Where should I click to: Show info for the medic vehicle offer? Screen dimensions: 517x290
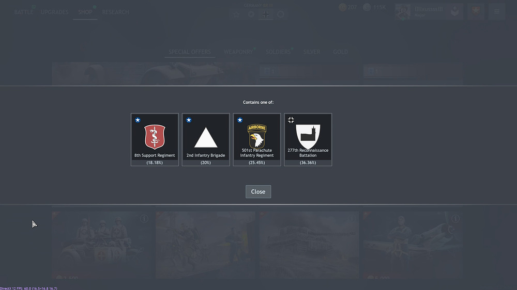(144, 219)
